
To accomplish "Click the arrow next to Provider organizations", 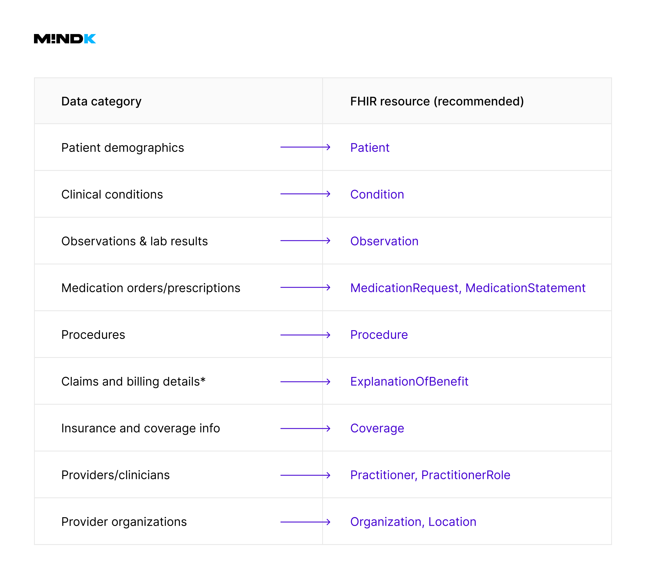I will tap(305, 522).
